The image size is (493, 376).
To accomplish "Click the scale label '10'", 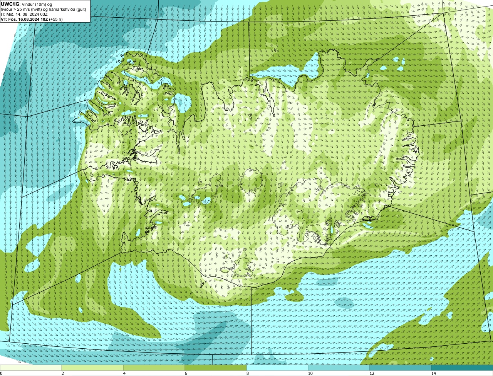I will pos(310,373).
